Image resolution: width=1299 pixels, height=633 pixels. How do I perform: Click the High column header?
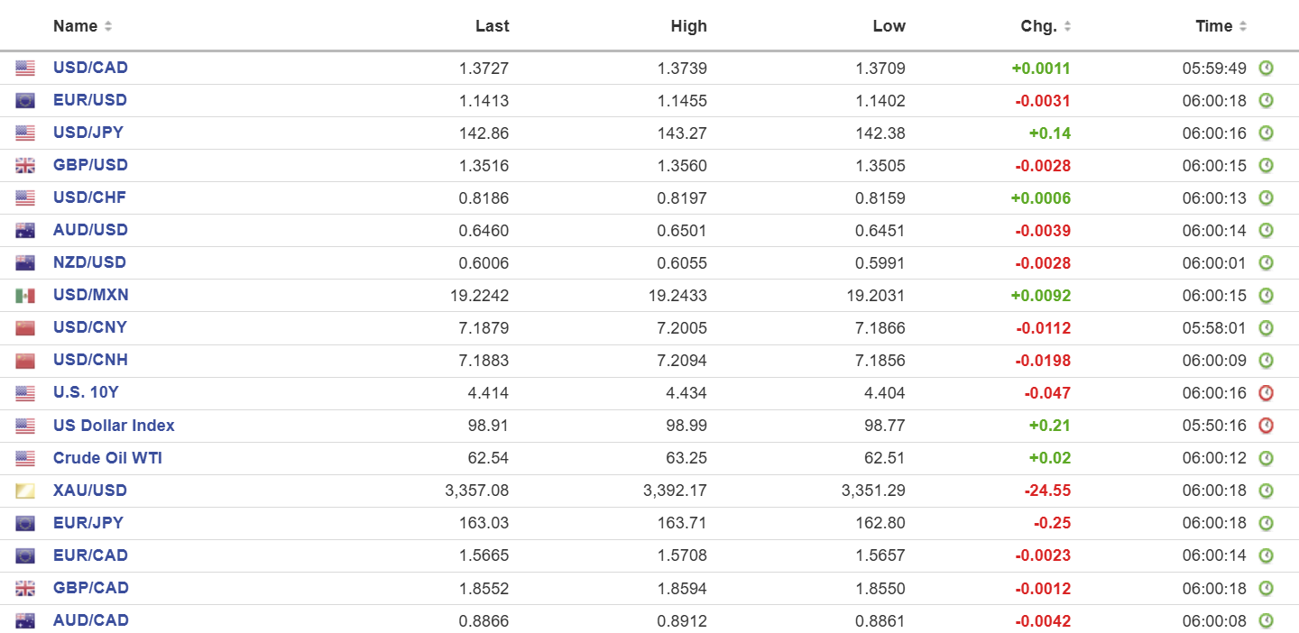689,26
